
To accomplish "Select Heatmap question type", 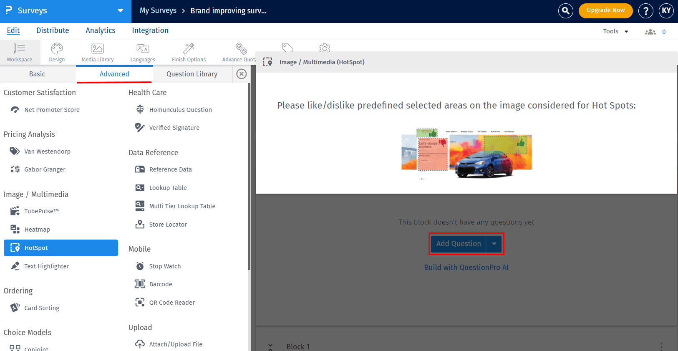I will [30, 230].
